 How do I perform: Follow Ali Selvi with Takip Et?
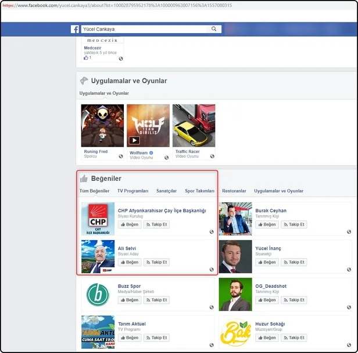point(156,262)
